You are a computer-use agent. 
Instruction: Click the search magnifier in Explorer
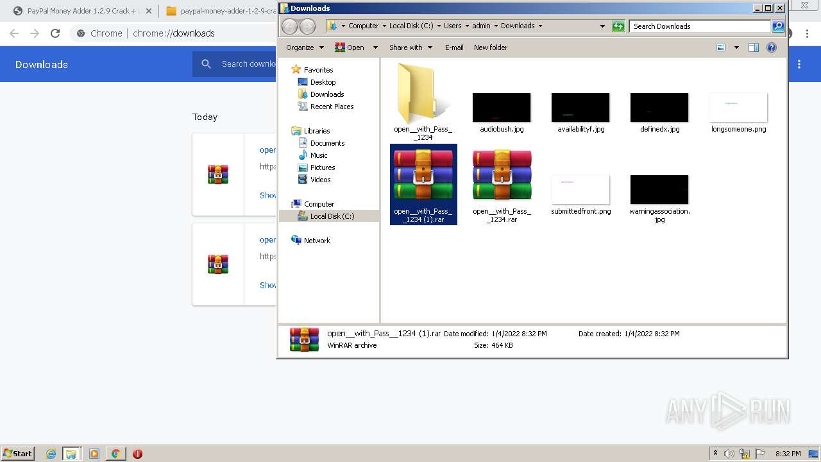[x=778, y=26]
